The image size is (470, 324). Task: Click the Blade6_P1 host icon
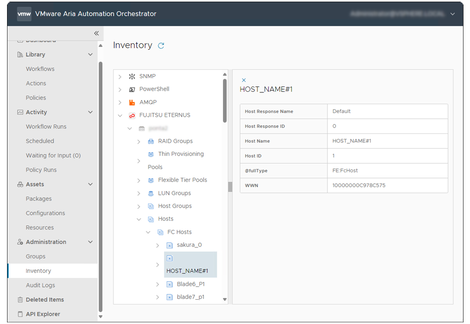point(169,284)
